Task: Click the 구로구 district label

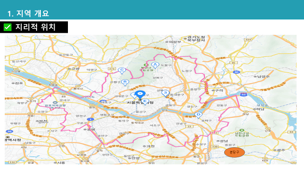Action: tap(82, 123)
